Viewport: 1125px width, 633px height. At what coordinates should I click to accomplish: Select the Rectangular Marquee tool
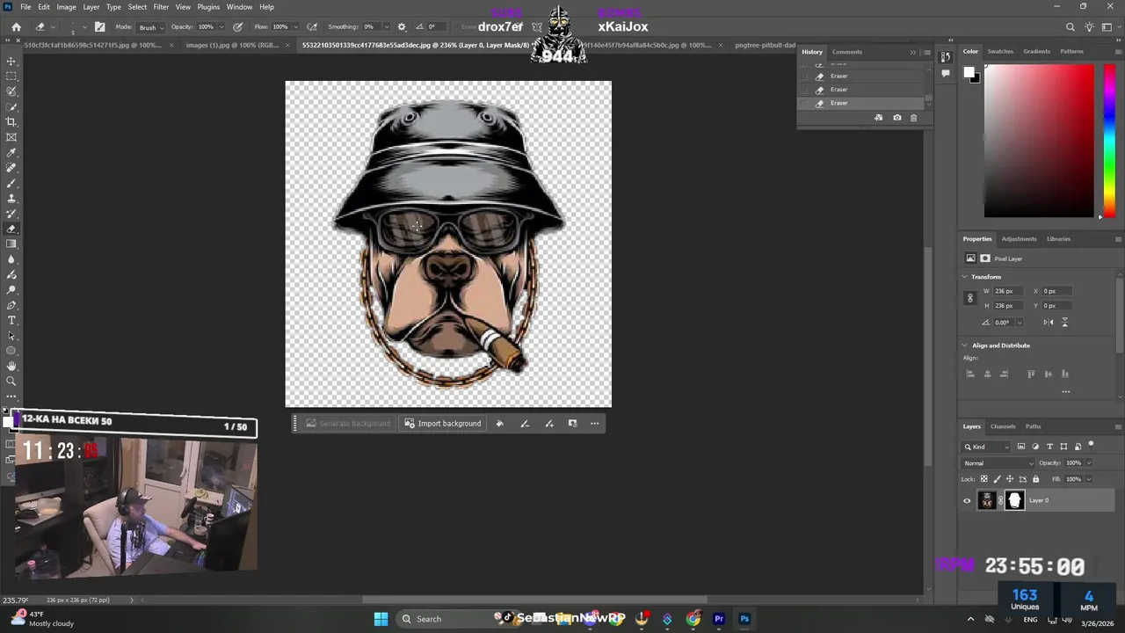(x=11, y=76)
